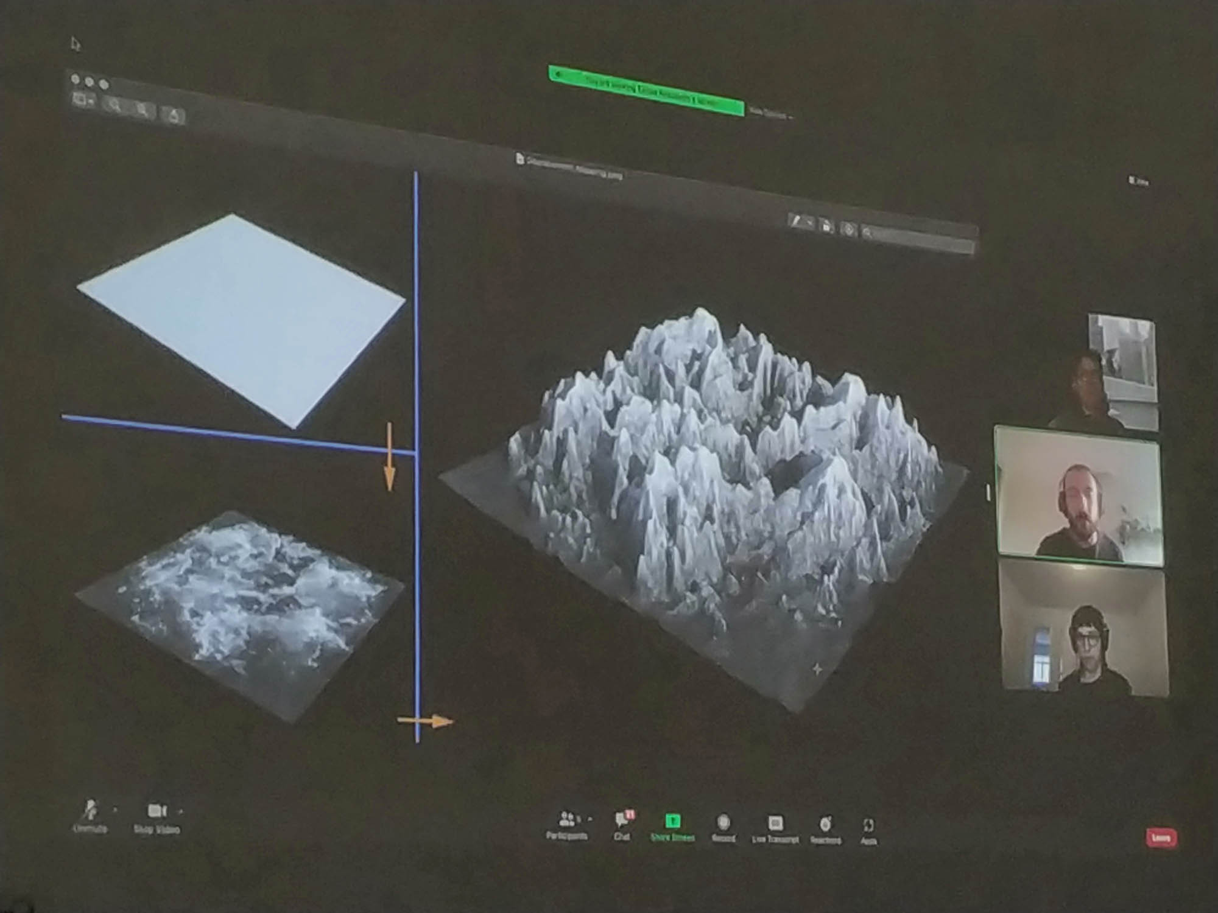This screenshot has height=913, width=1218.
Task: Open video options arrow beside Stop Video
Action: click(180, 811)
